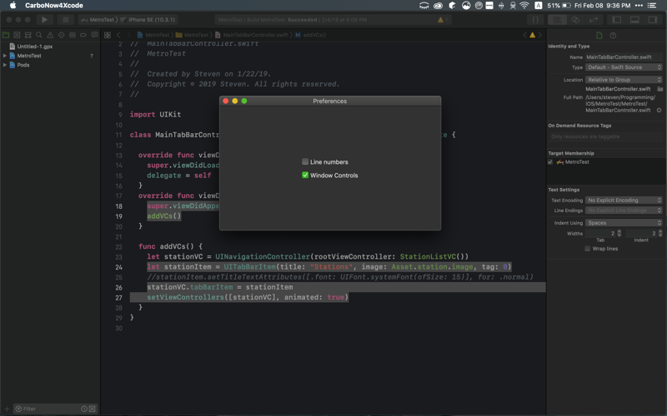Click the related items grid icon in jump bar
The image size is (667, 416).
108,35
